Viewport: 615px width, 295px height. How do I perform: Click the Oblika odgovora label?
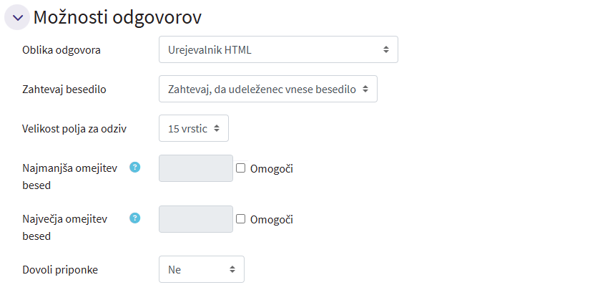click(62, 50)
